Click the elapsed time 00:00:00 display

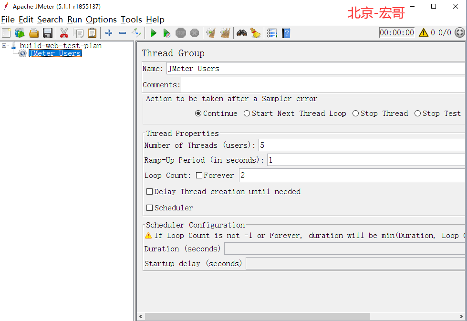click(x=397, y=32)
